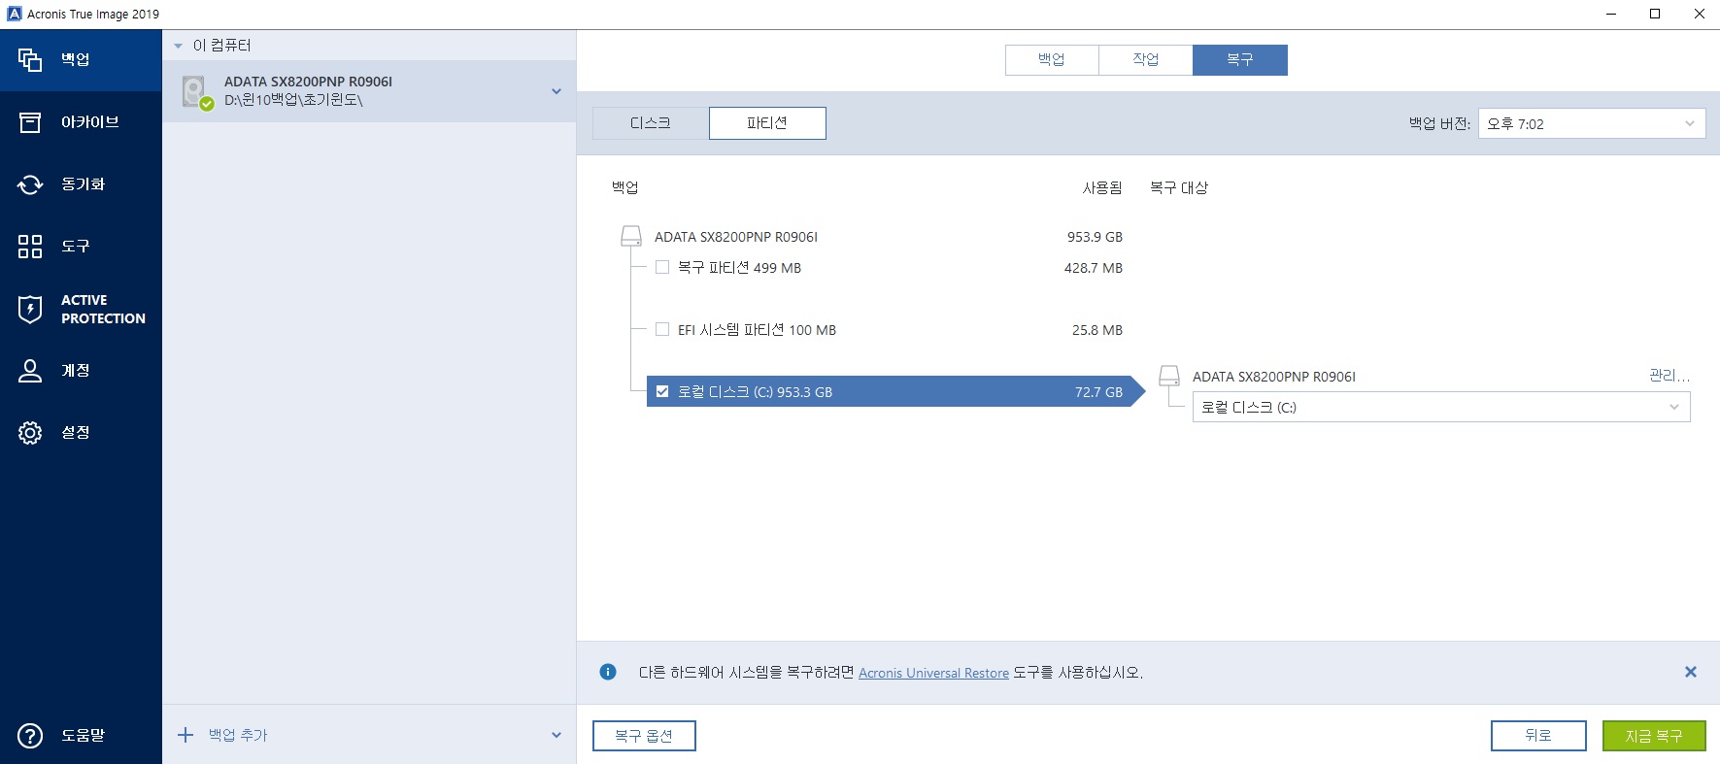The image size is (1720, 764).
Task: Click the blue info icon in the notice bar
Action: (608, 672)
